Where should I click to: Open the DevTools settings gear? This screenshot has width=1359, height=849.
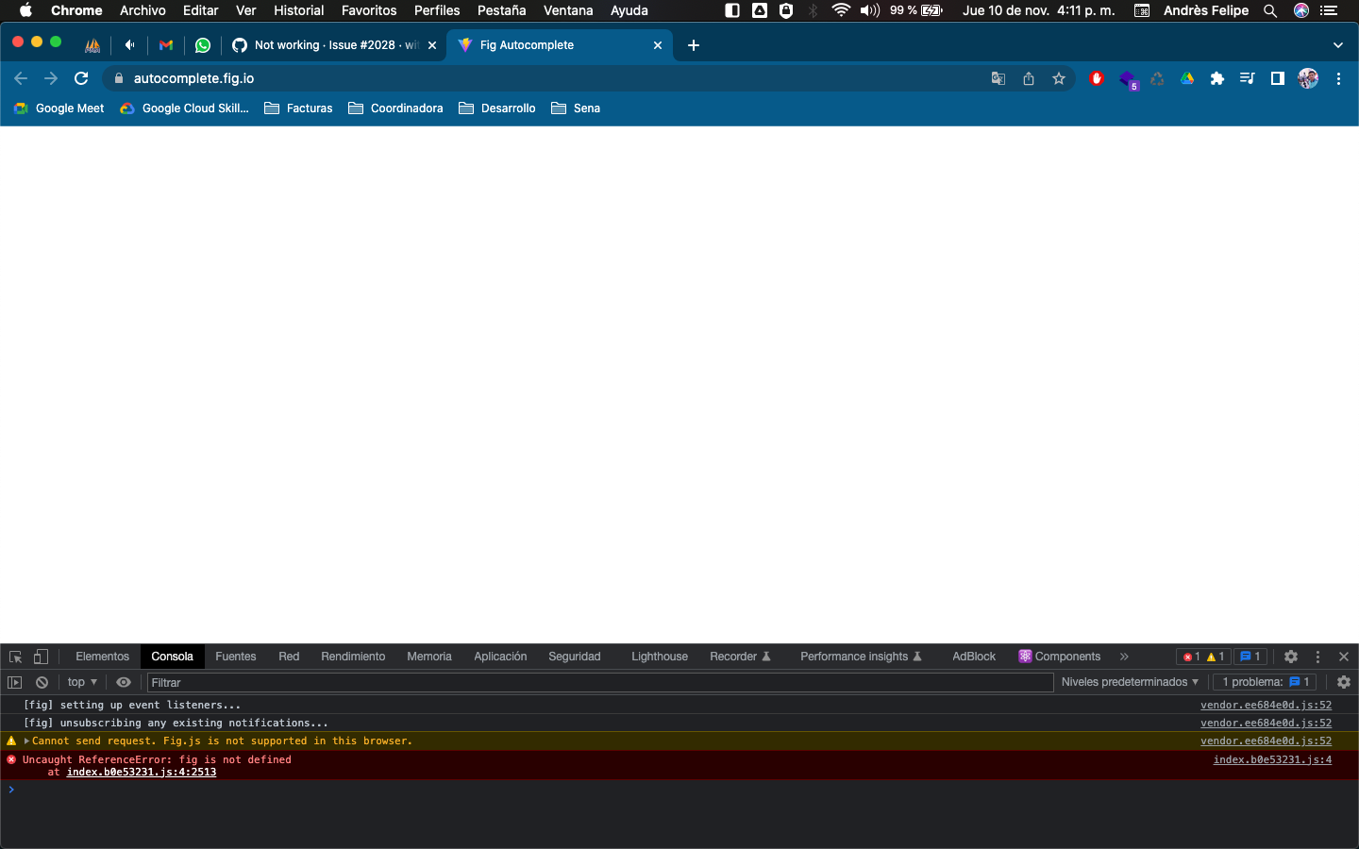tap(1290, 657)
